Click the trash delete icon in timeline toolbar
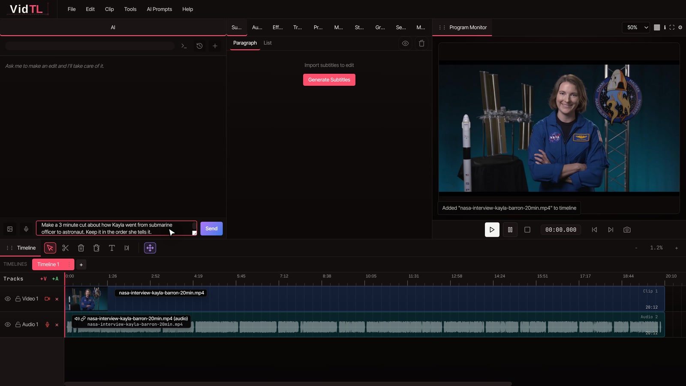The image size is (686, 386). pos(81,248)
